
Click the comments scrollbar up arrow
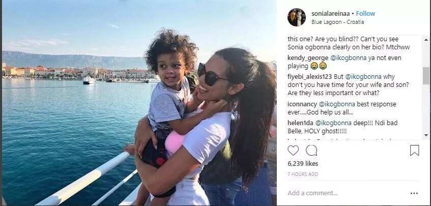(x=426, y=40)
